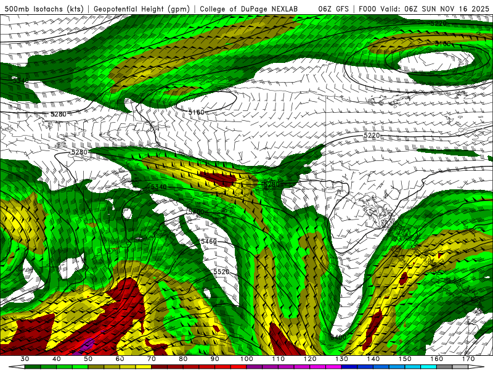Select the bright red swatch just before 100
Viewport: 493px width, 370px height.
[x=238, y=367]
